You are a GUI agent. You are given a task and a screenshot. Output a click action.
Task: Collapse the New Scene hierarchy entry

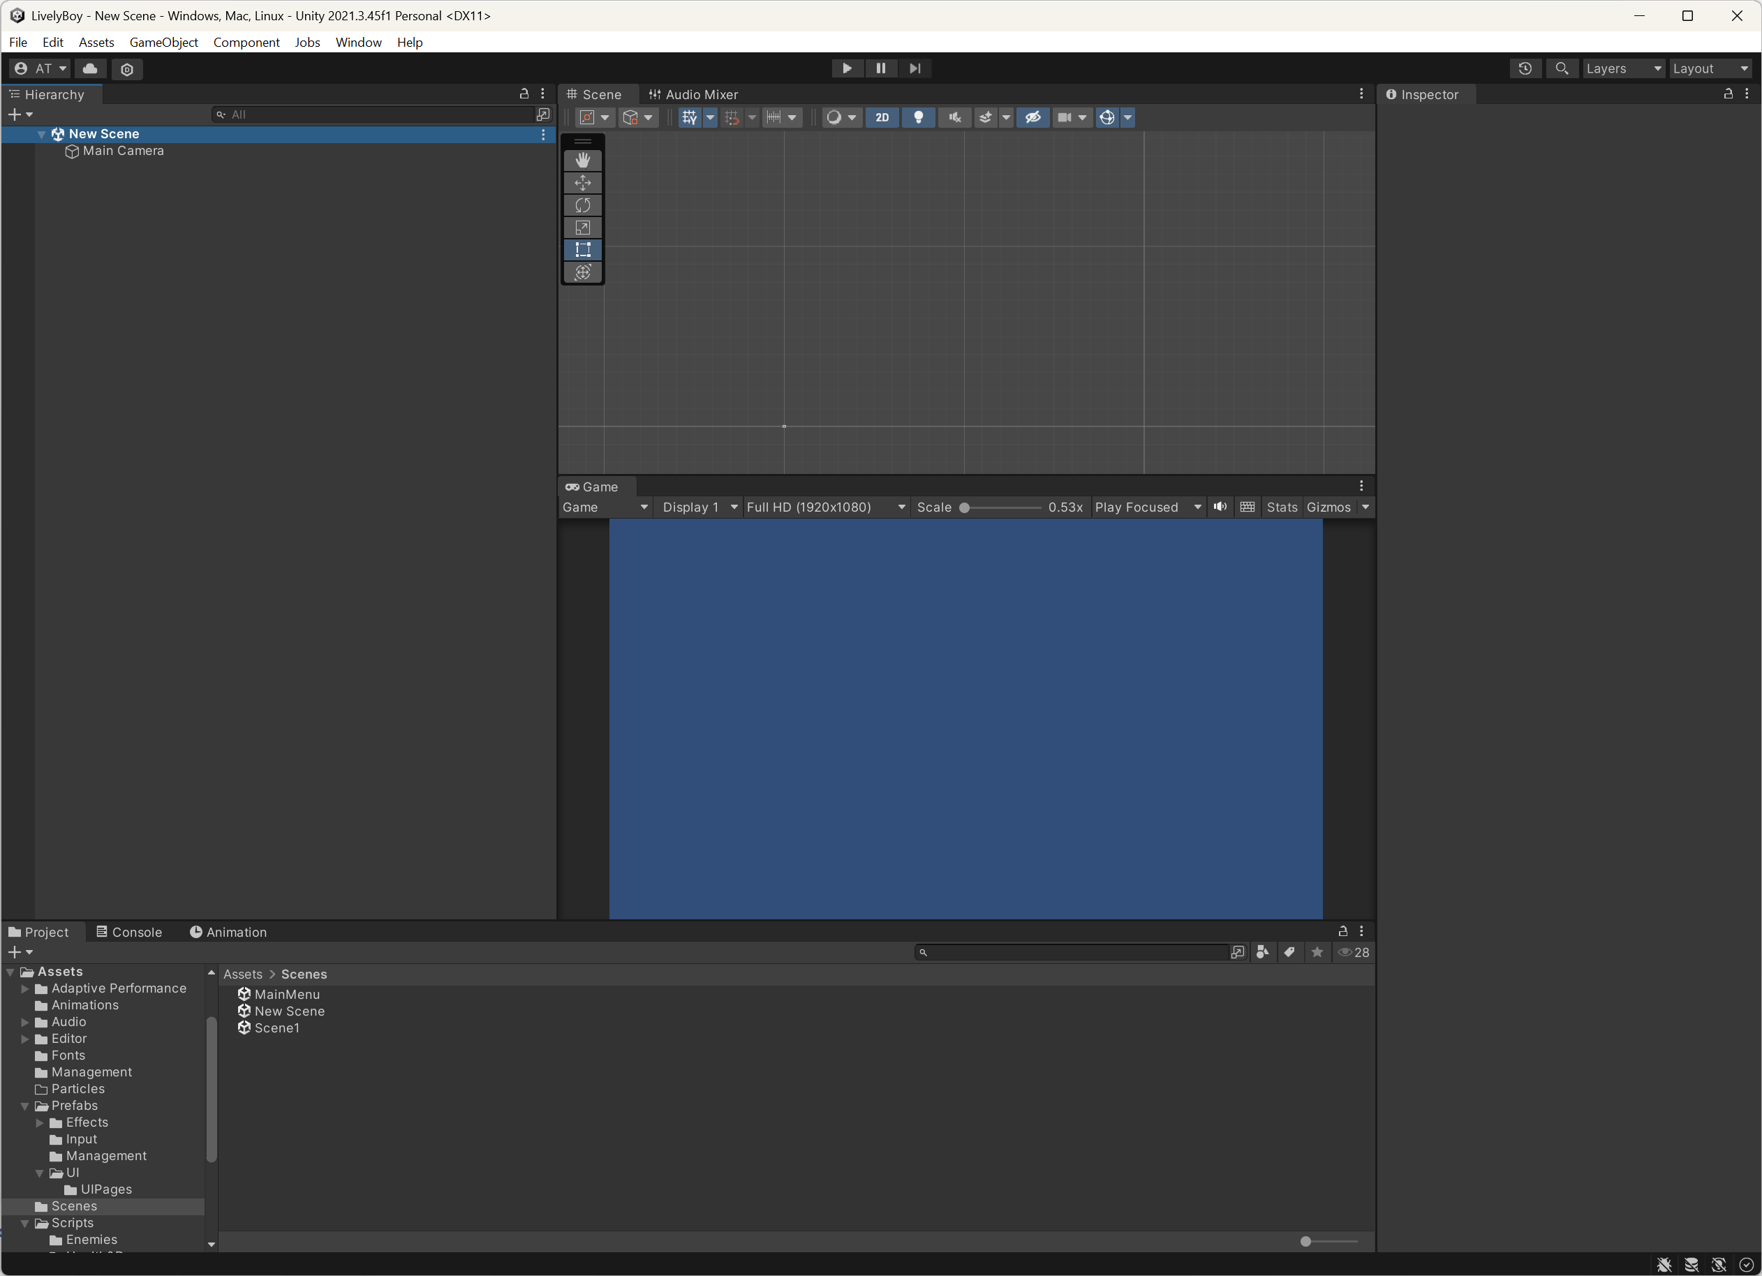(41, 133)
